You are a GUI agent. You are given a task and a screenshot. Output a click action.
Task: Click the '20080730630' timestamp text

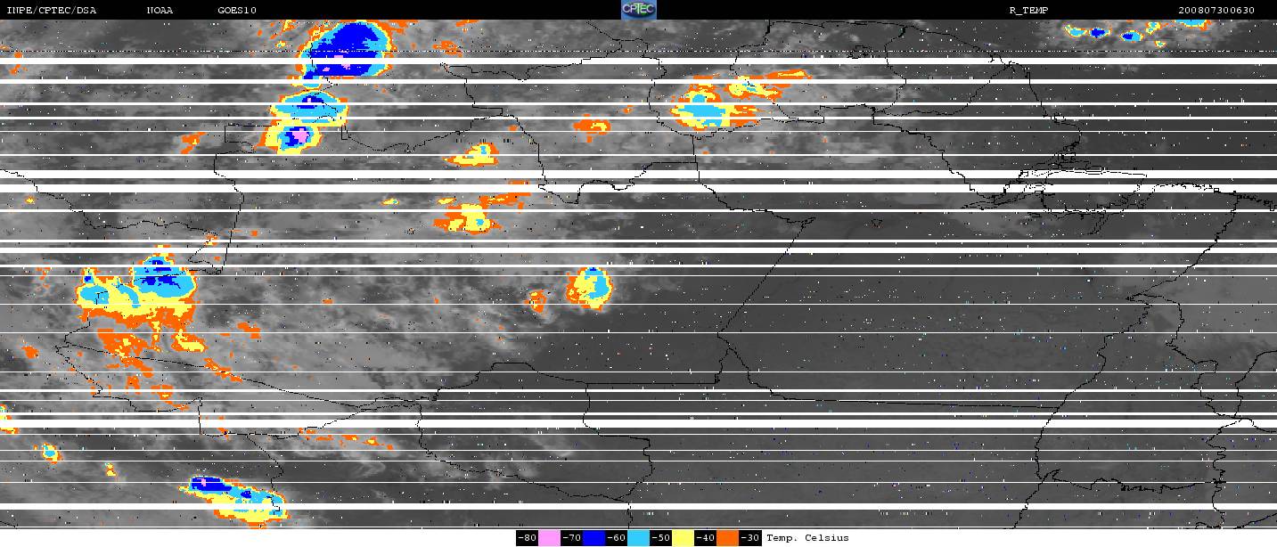tap(1216, 11)
